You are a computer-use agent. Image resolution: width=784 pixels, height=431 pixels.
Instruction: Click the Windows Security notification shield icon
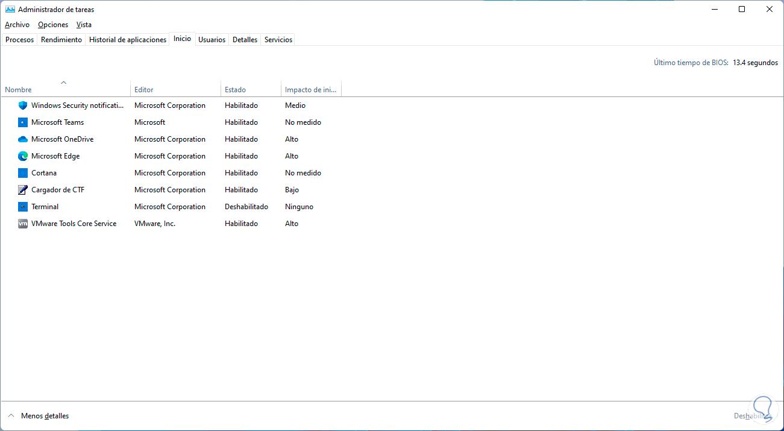click(23, 105)
